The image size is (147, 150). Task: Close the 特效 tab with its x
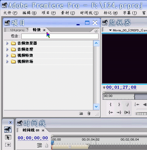click(44, 30)
